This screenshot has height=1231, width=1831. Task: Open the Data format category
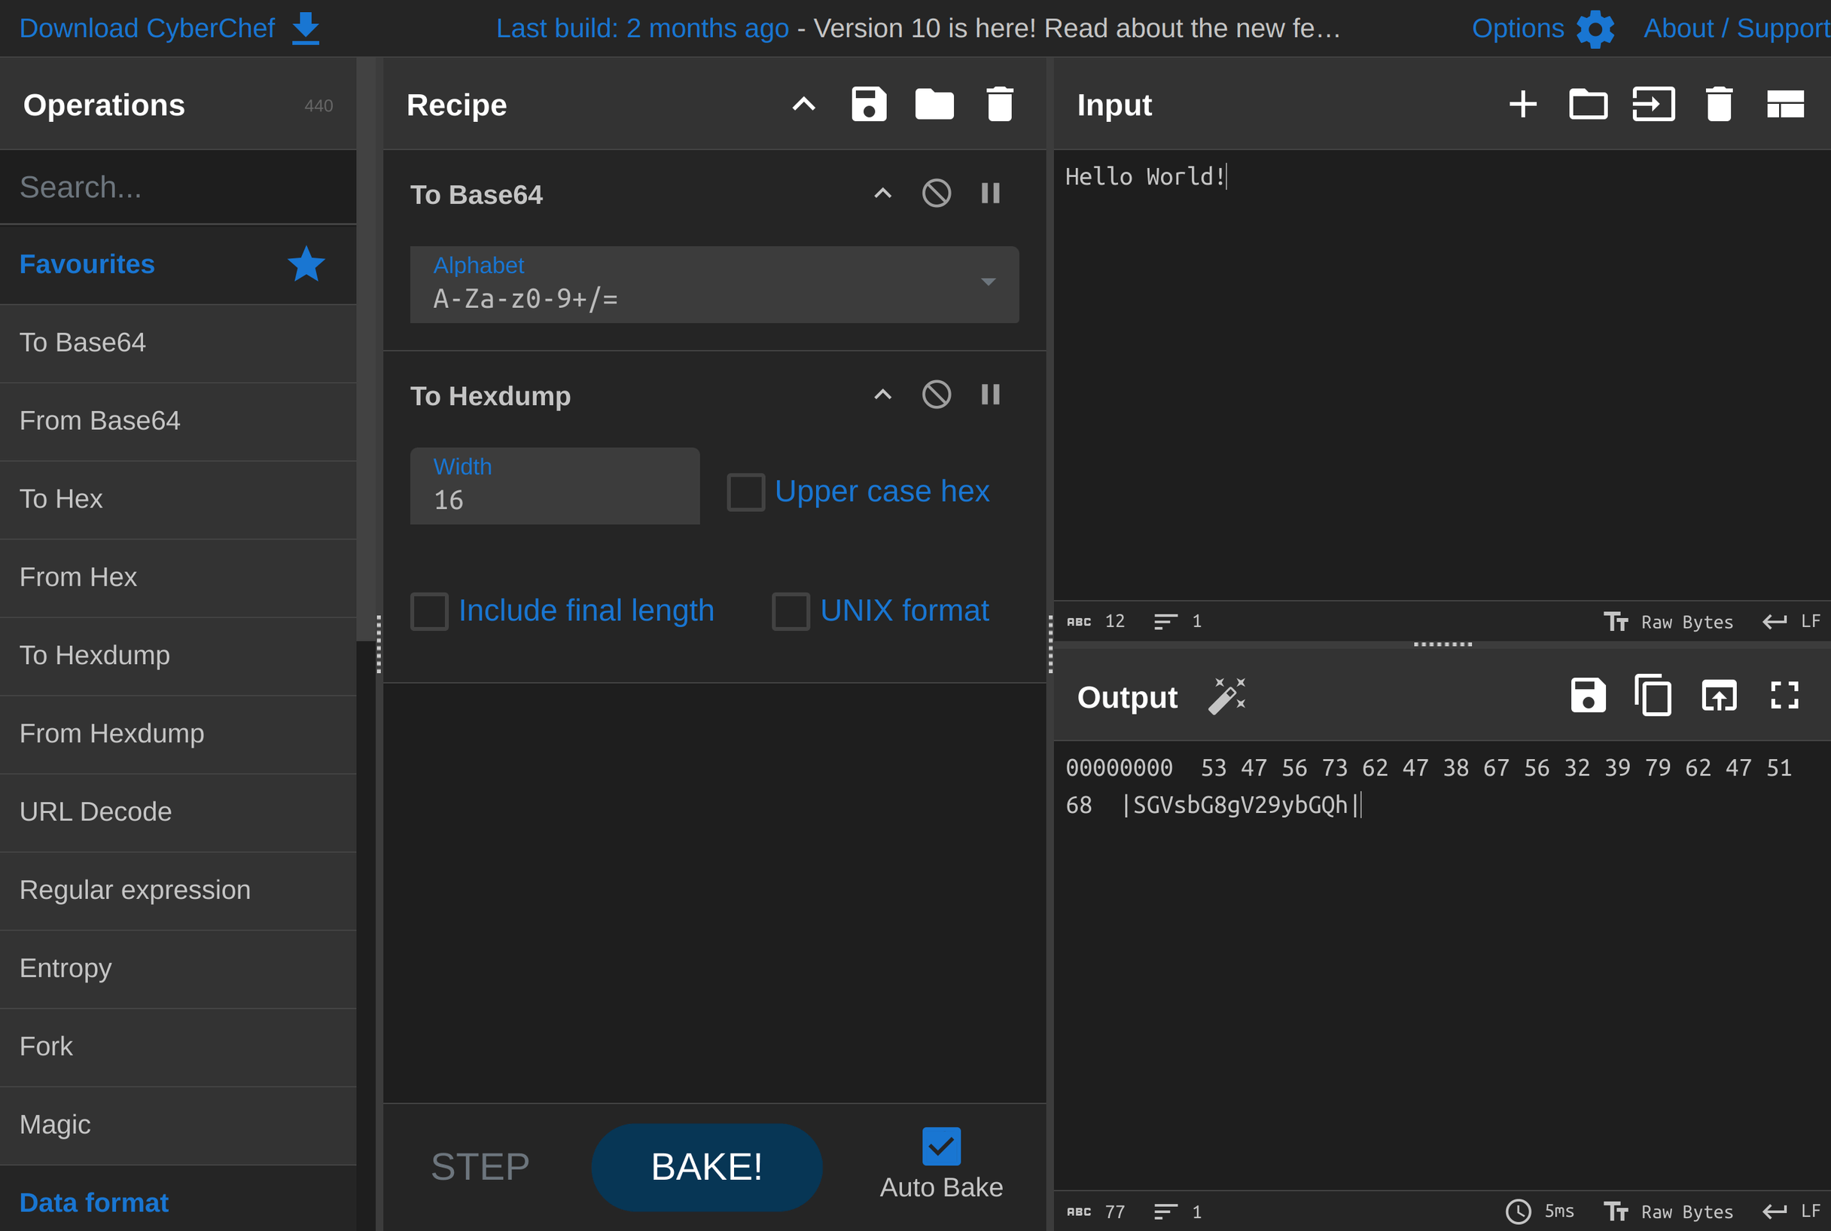94,1202
